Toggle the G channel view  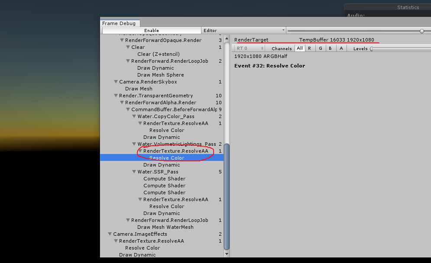pyautogui.click(x=320, y=48)
